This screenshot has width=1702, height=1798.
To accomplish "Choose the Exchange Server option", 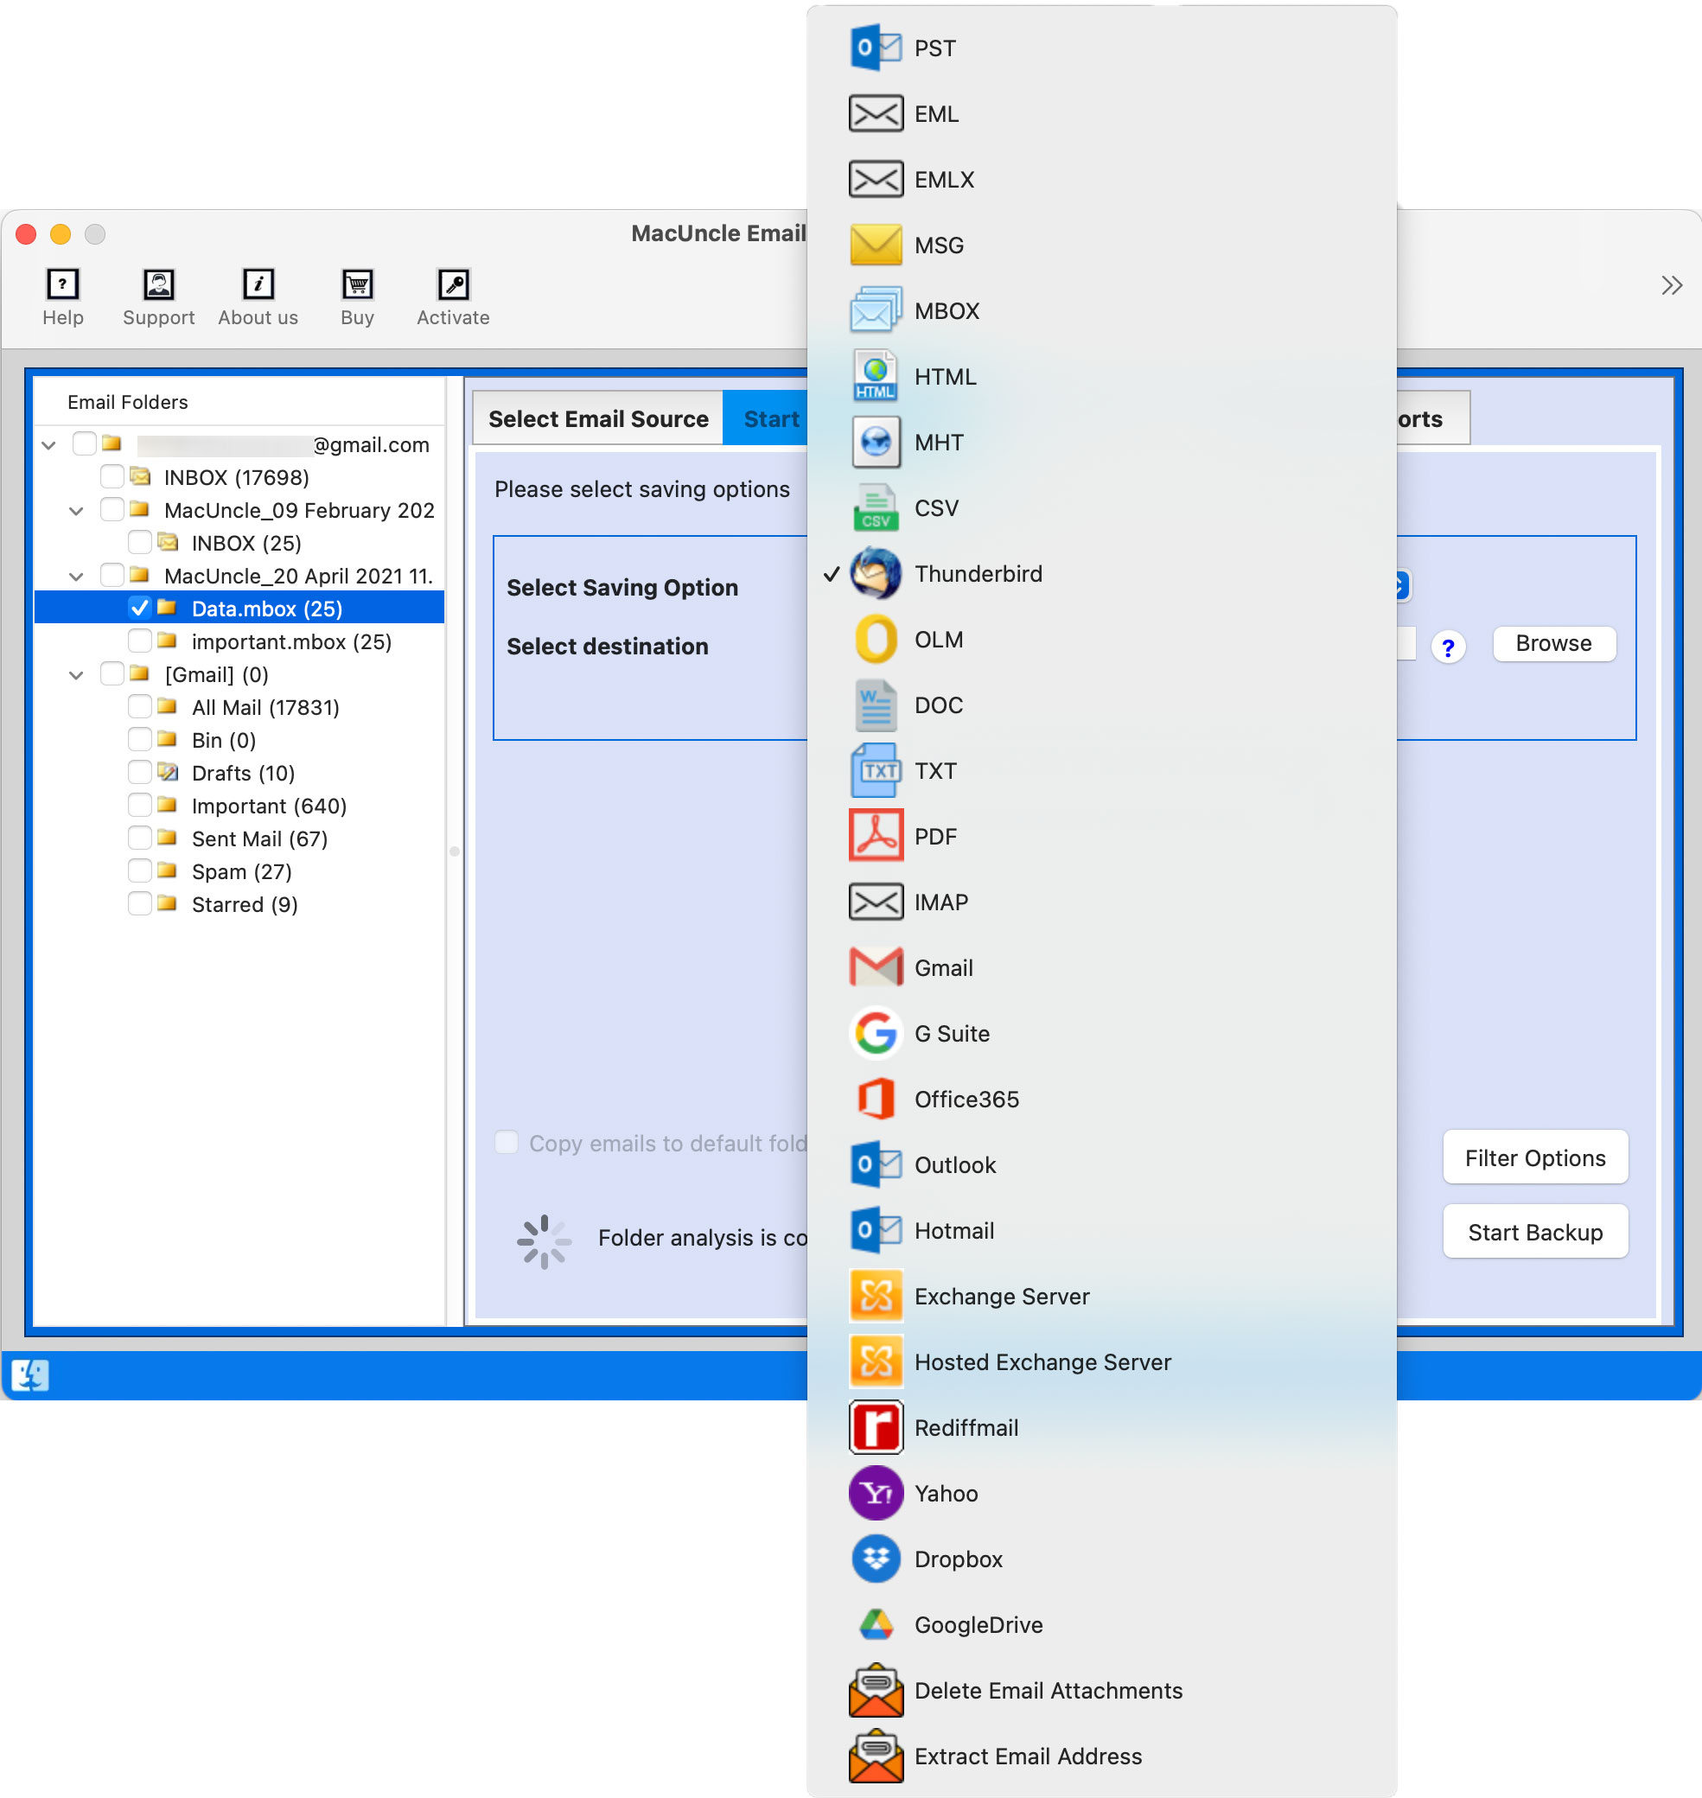I will point(1002,1296).
